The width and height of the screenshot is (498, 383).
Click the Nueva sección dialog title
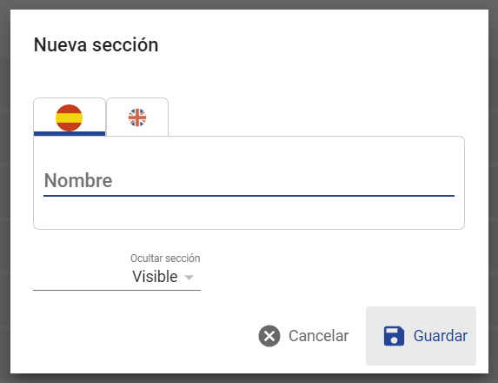tap(96, 44)
